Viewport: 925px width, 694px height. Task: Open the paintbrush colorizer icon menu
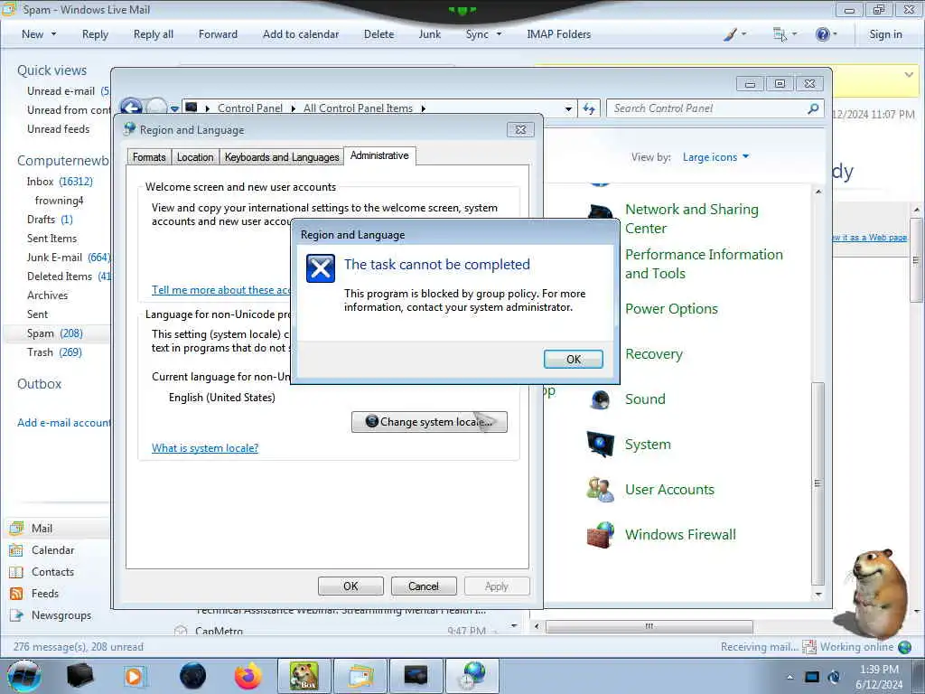pyautogui.click(x=734, y=34)
